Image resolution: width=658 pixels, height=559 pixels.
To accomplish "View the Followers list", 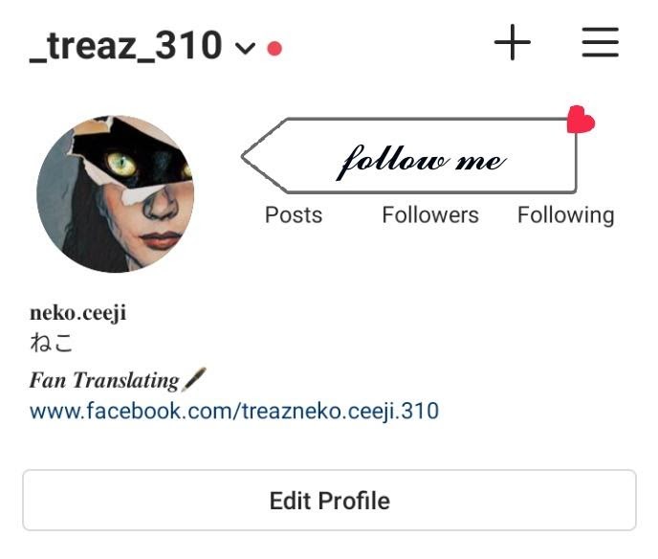I will coord(430,215).
